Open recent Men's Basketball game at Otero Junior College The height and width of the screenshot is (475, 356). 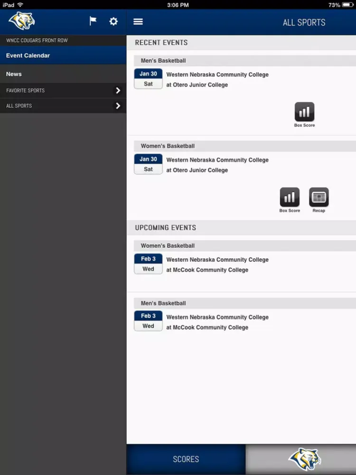(217, 80)
